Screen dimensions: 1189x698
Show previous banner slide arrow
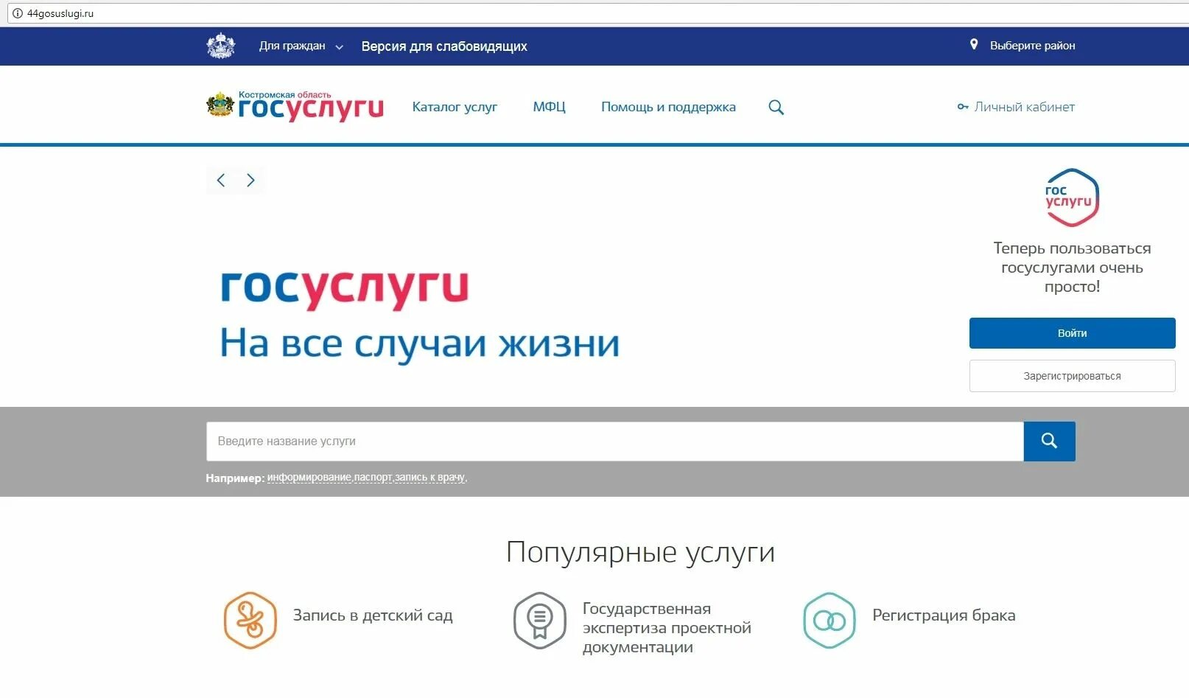point(220,180)
